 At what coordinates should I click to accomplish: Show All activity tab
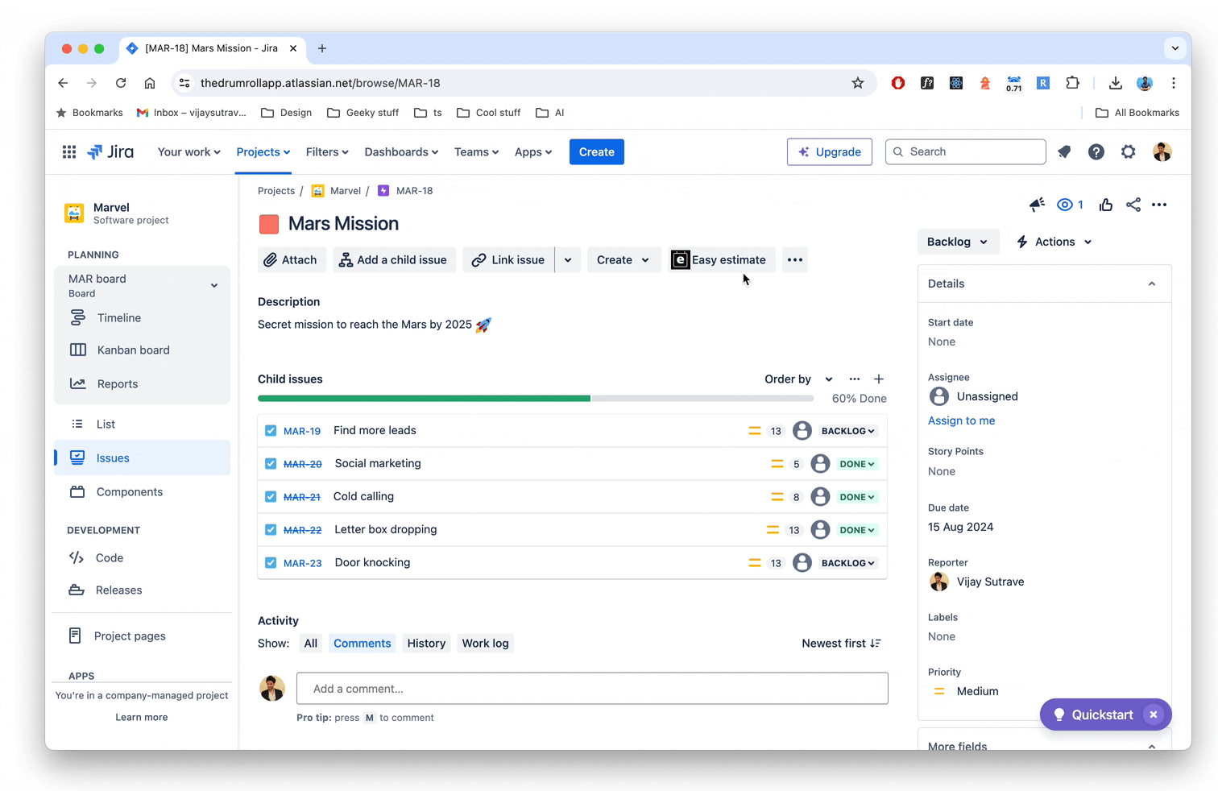(311, 643)
